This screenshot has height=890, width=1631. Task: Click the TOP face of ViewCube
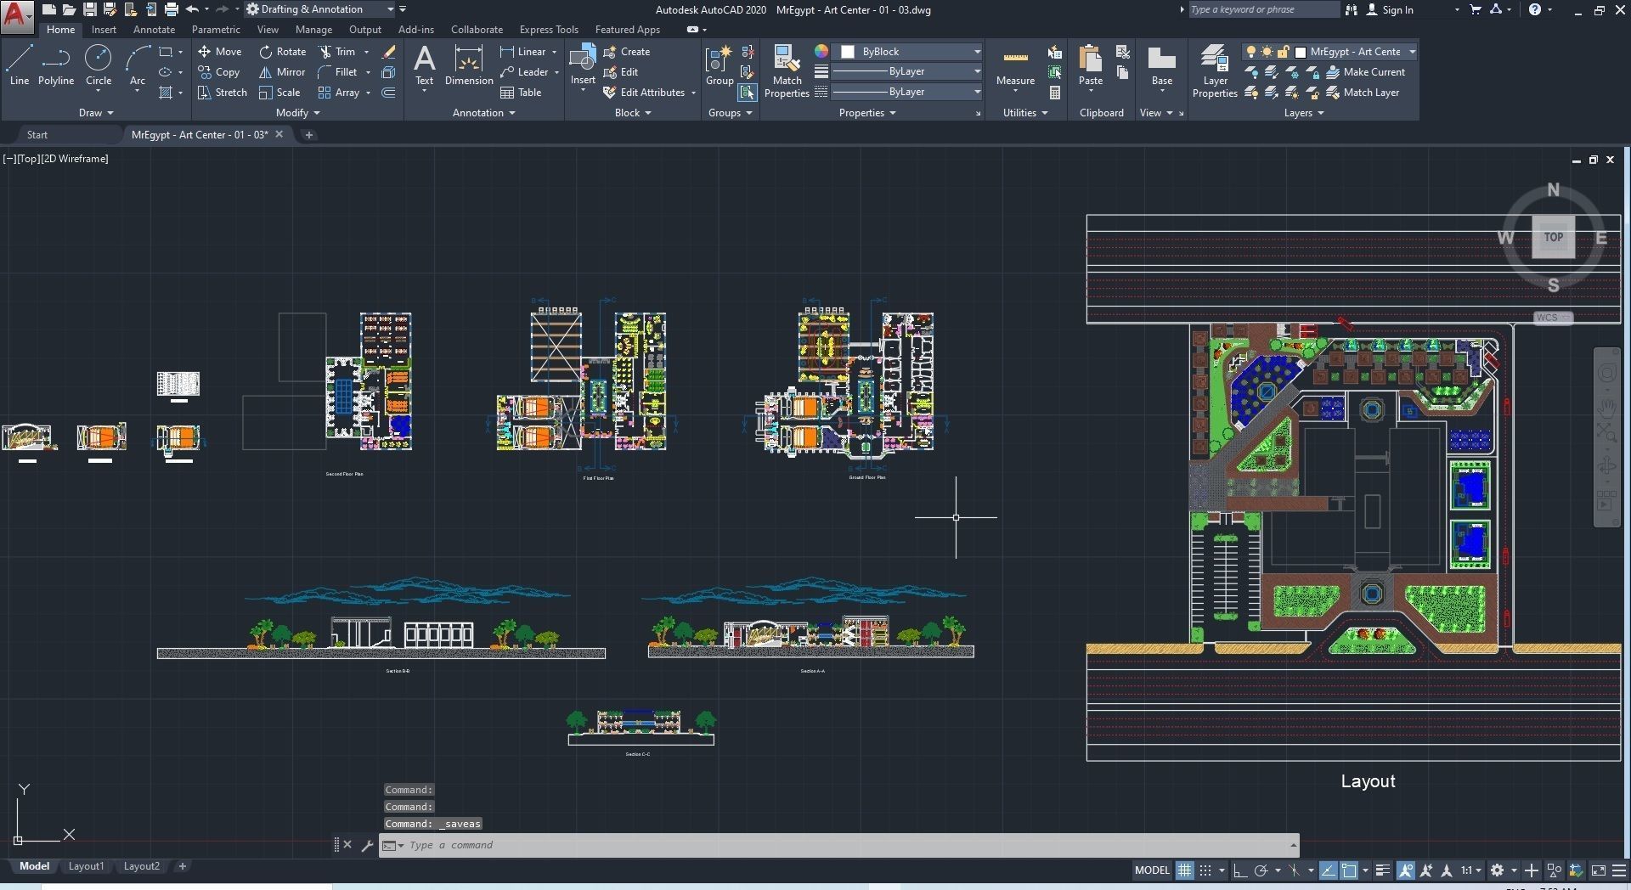click(1554, 238)
